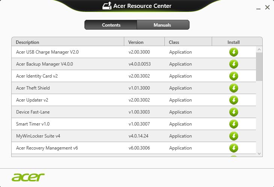Screen dimensions: 274x187
Task: Click the Version column header
Action: 145,42
